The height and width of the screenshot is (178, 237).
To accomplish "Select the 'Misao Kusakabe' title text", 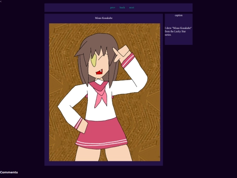I will (x=104, y=18).
